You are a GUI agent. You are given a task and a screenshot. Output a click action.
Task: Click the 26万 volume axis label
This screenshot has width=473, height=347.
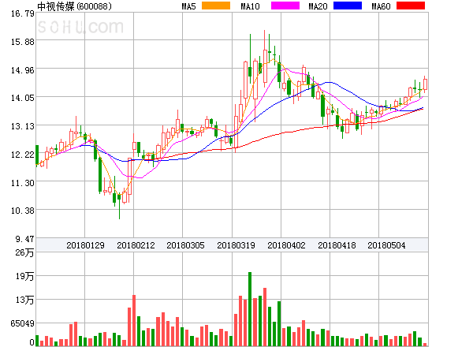click(24, 252)
